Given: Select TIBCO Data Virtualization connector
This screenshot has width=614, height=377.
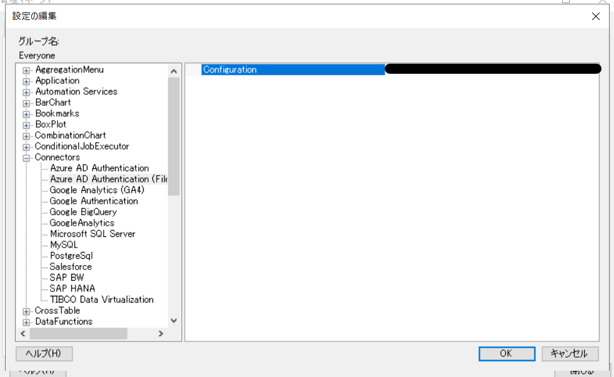Looking at the screenshot, I should [102, 299].
